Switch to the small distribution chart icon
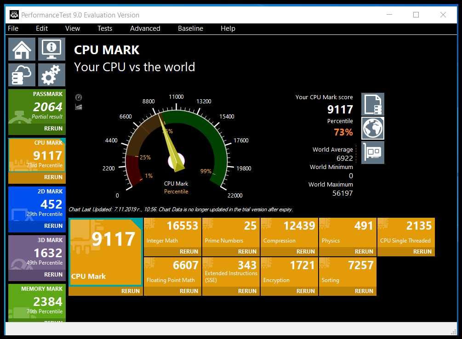462x339 pixels. 79,107
